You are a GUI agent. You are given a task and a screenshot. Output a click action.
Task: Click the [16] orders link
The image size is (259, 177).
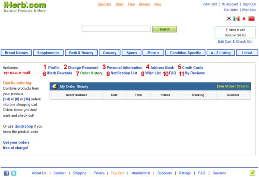[27, 99]
